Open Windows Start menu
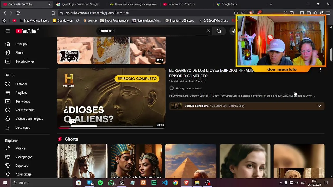 pyautogui.click(x=5, y=183)
